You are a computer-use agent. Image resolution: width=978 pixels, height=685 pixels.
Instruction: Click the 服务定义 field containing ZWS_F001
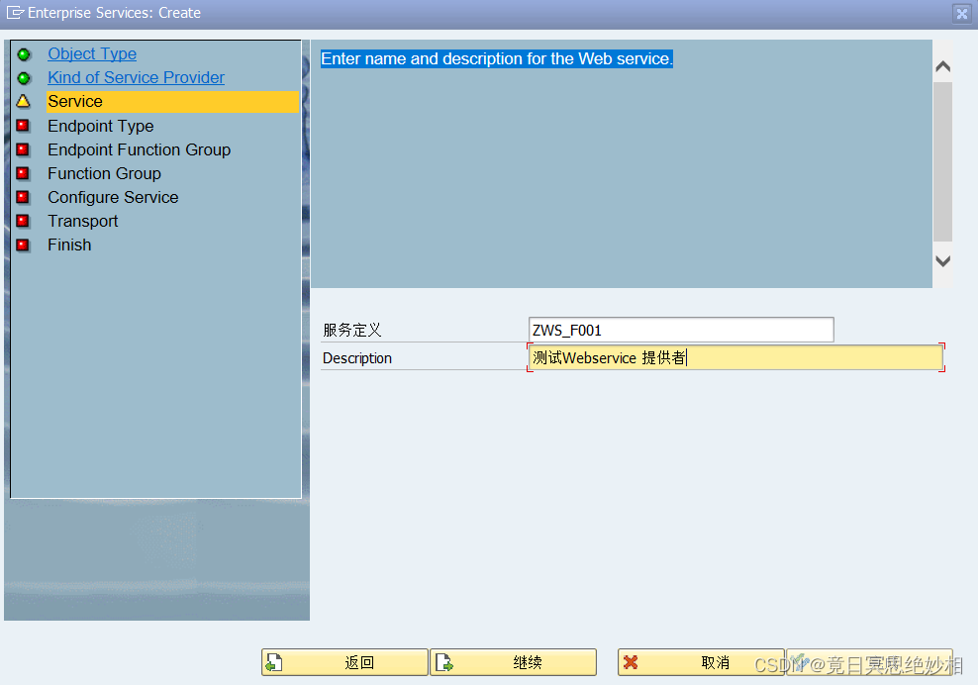[680, 329]
